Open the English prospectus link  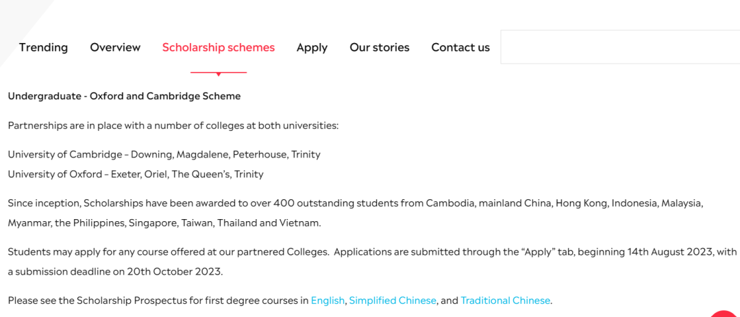coord(328,301)
